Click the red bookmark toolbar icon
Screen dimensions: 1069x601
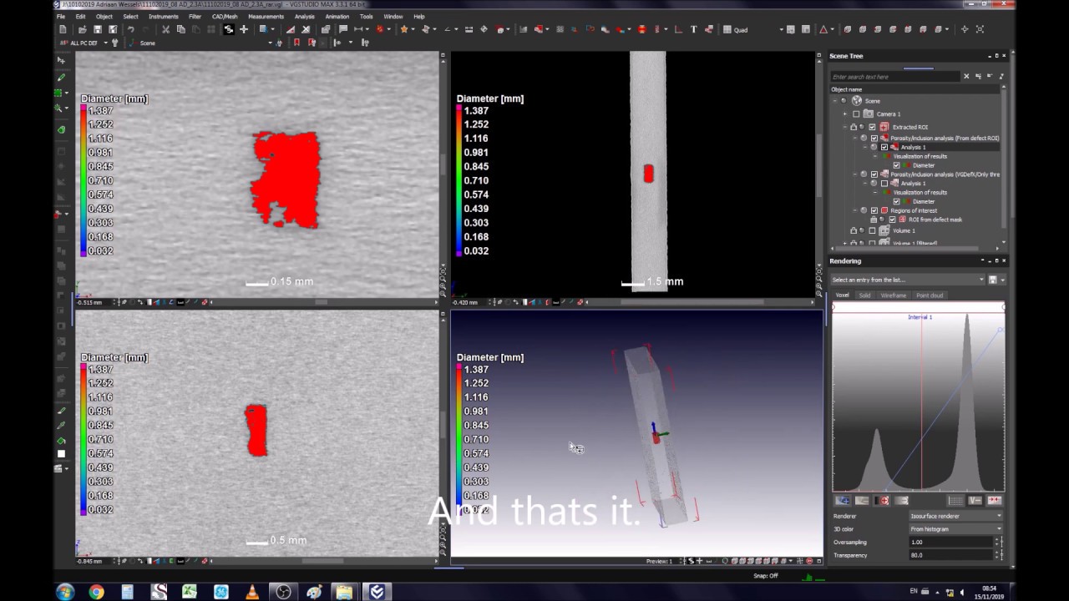[296, 43]
